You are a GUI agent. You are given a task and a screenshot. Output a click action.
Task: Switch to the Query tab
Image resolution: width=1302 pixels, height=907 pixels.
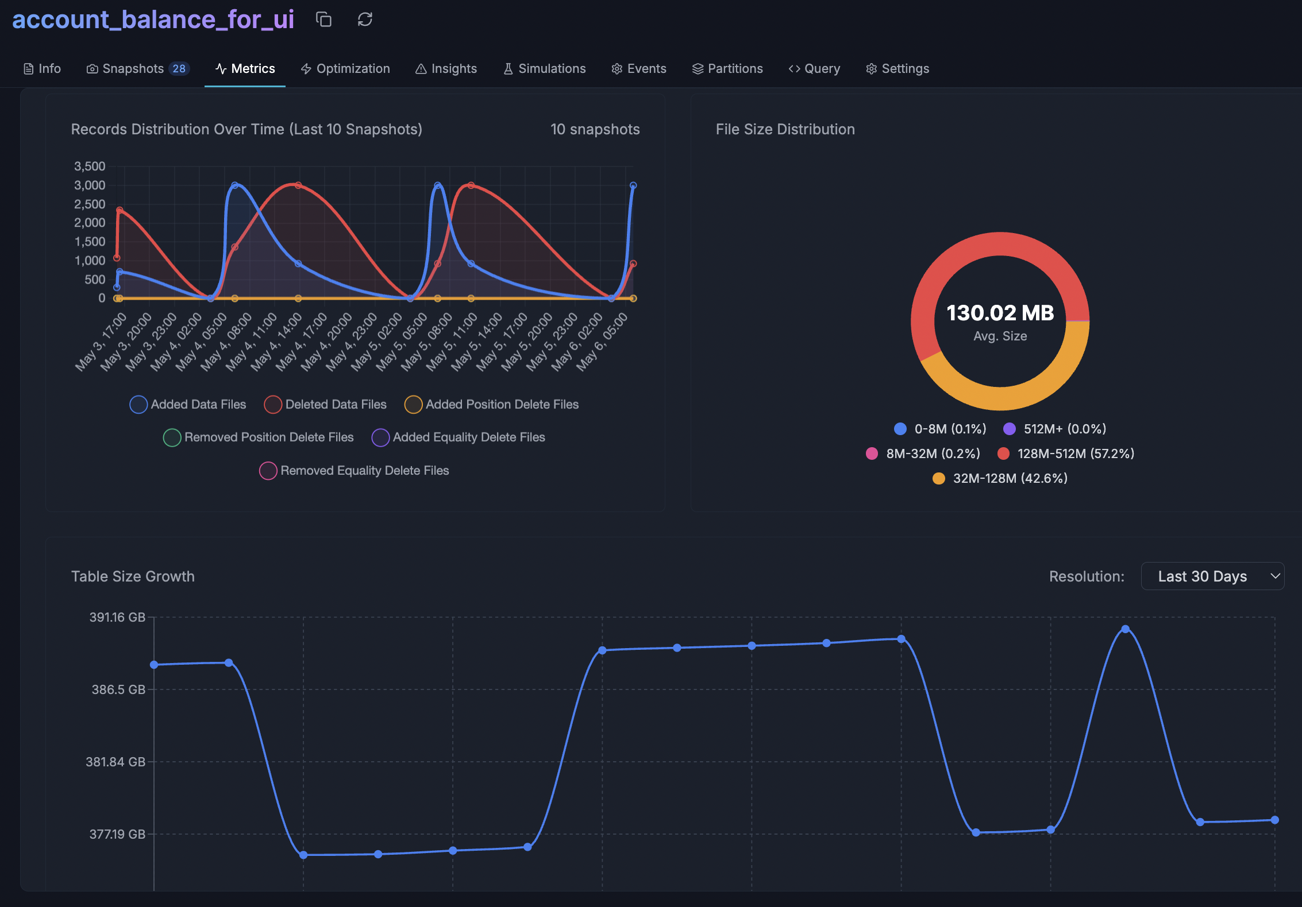click(x=814, y=69)
